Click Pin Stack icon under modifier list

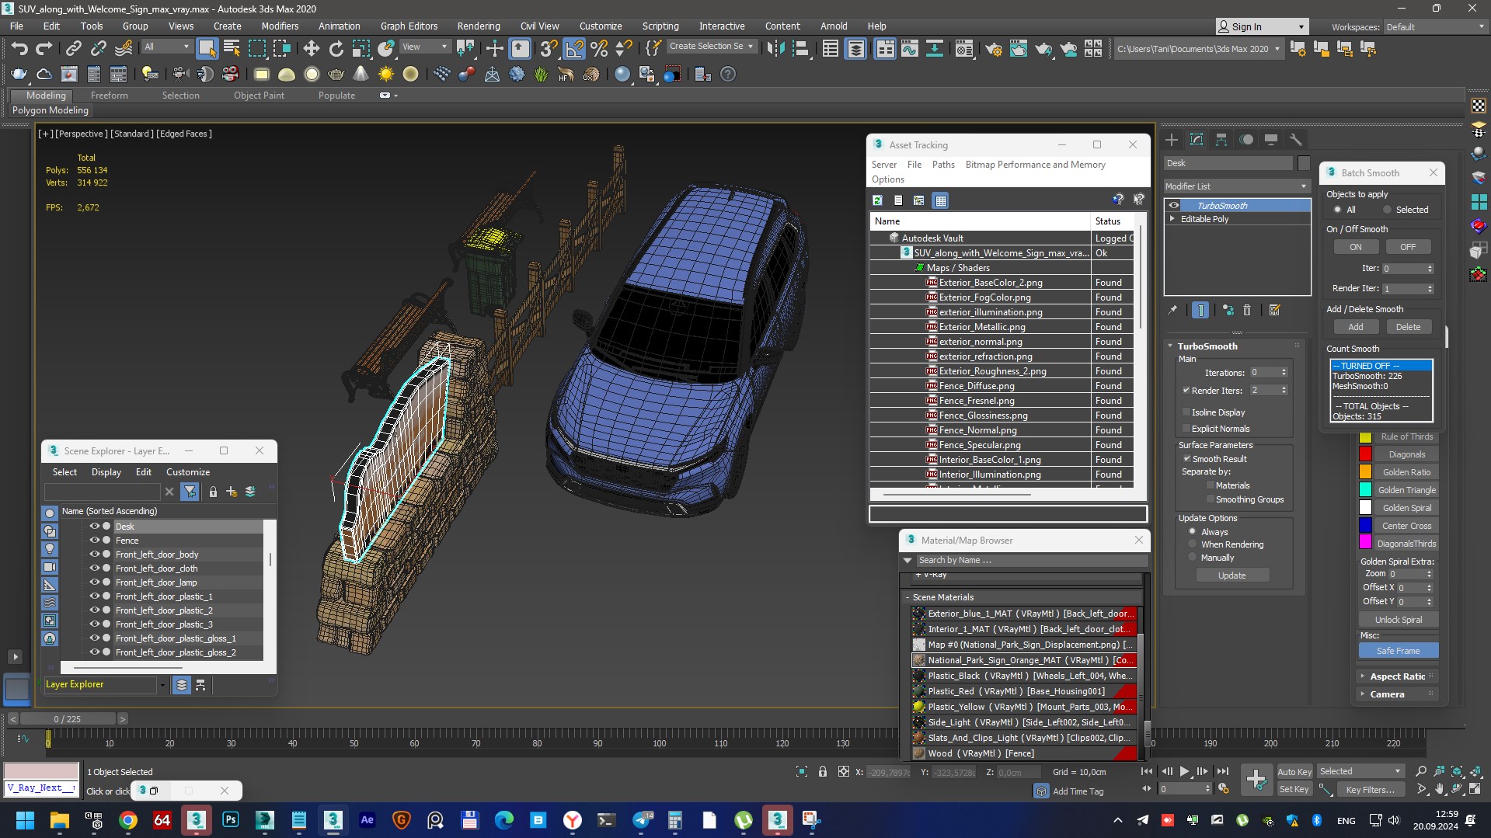1173,310
